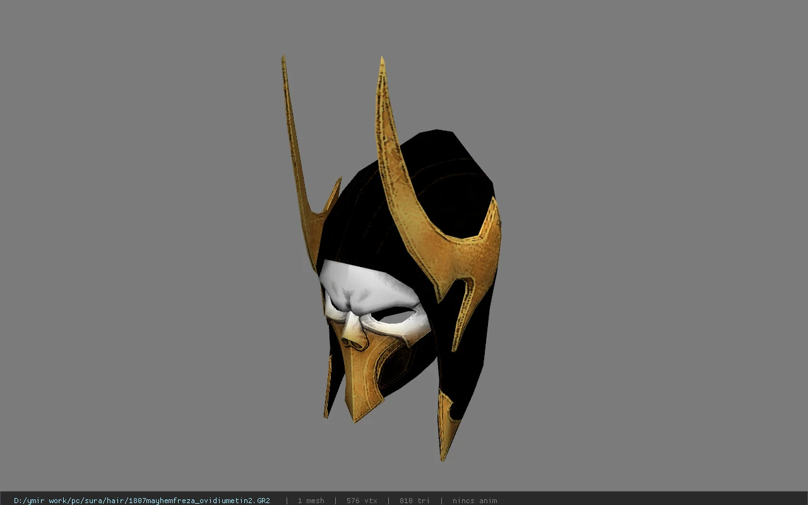Image resolution: width=808 pixels, height=505 pixels.
Task: Click the lower golden spike at bottom right
Action: pyautogui.click(x=448, y=424)
